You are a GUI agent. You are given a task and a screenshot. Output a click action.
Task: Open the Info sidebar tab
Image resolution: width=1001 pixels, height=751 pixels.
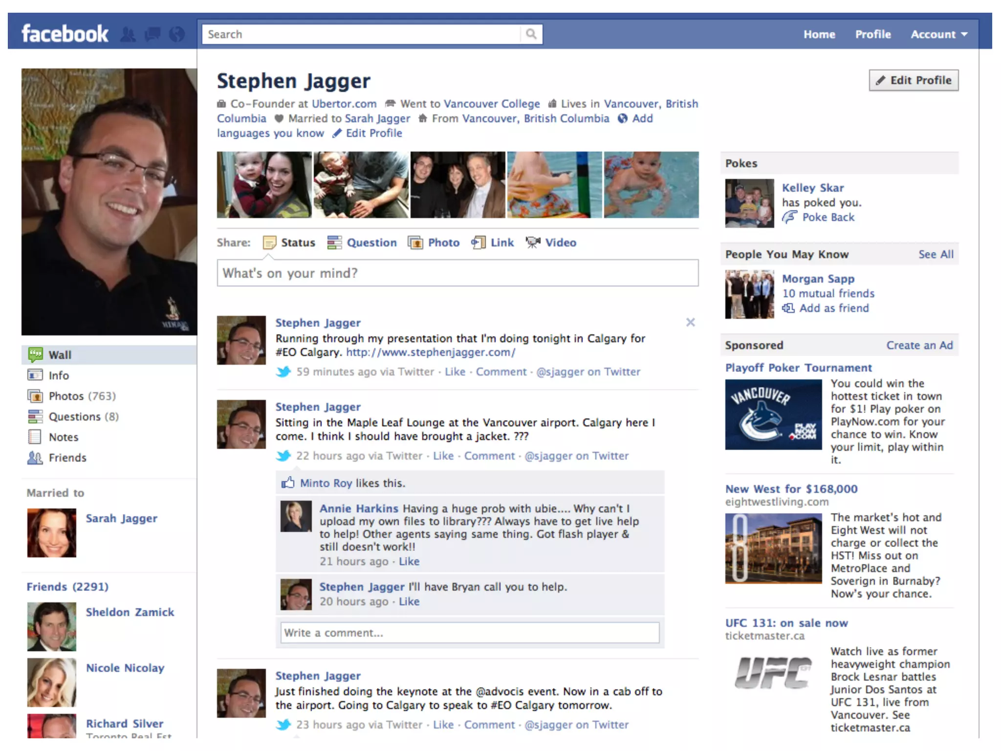click(59, 375)
